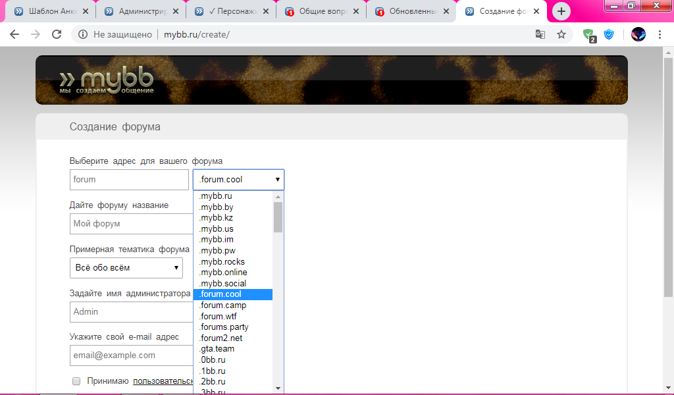
Task: Click the page scrollbar down arrow
Action: [x=668, y=388]
